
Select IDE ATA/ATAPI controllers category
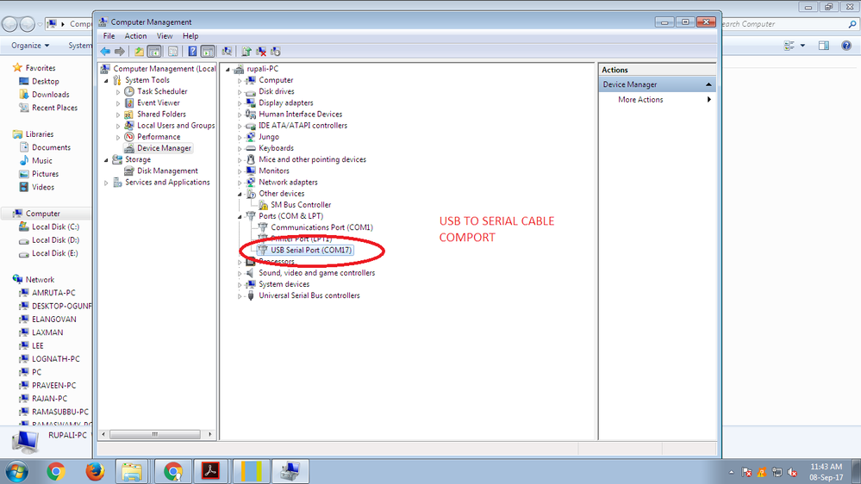coord(303,126)
